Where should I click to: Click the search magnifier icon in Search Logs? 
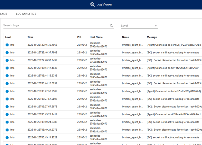[x=112, y=26]
